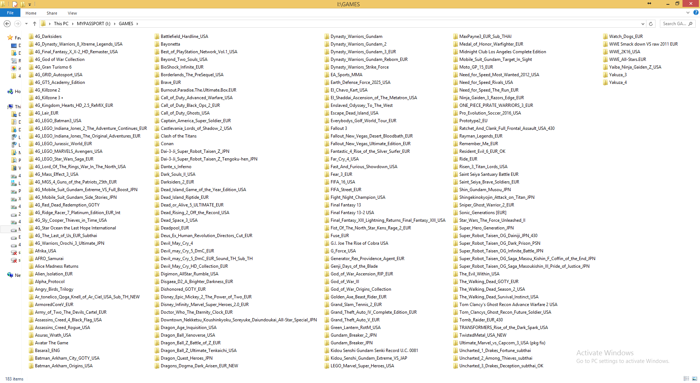Click the New folder icon in the title bar
The image size is (700, 383).
[23, 4]
